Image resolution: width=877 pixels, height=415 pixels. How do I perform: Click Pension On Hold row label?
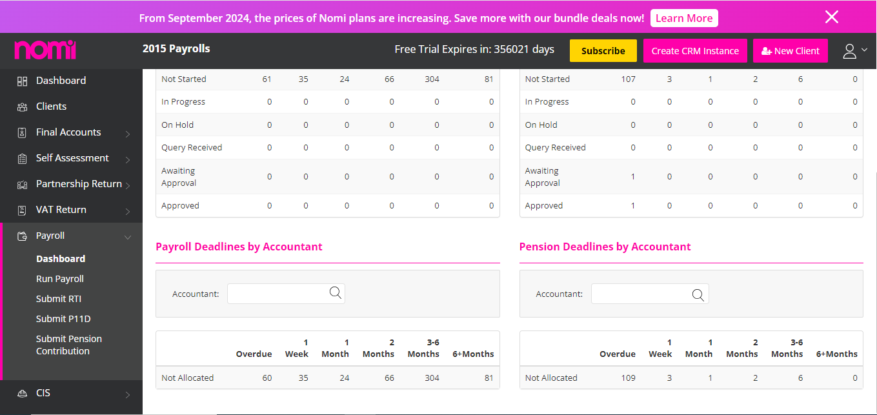pyautogui.click(x=540, y=125)
